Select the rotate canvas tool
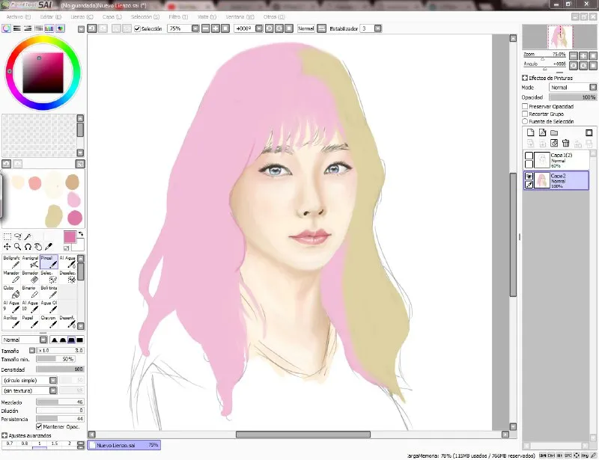Image resolution: width=599 pixels, height=460 pixels. [x=28, y=247]
